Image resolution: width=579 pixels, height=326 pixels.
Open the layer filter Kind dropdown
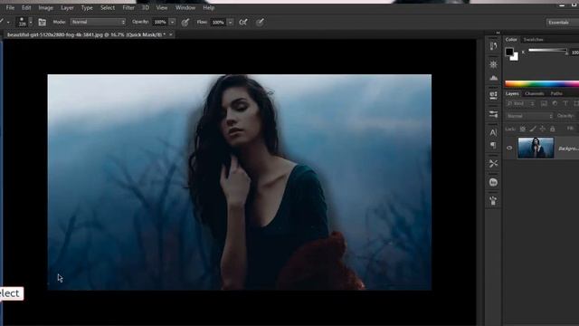click(x=521, y=104)
